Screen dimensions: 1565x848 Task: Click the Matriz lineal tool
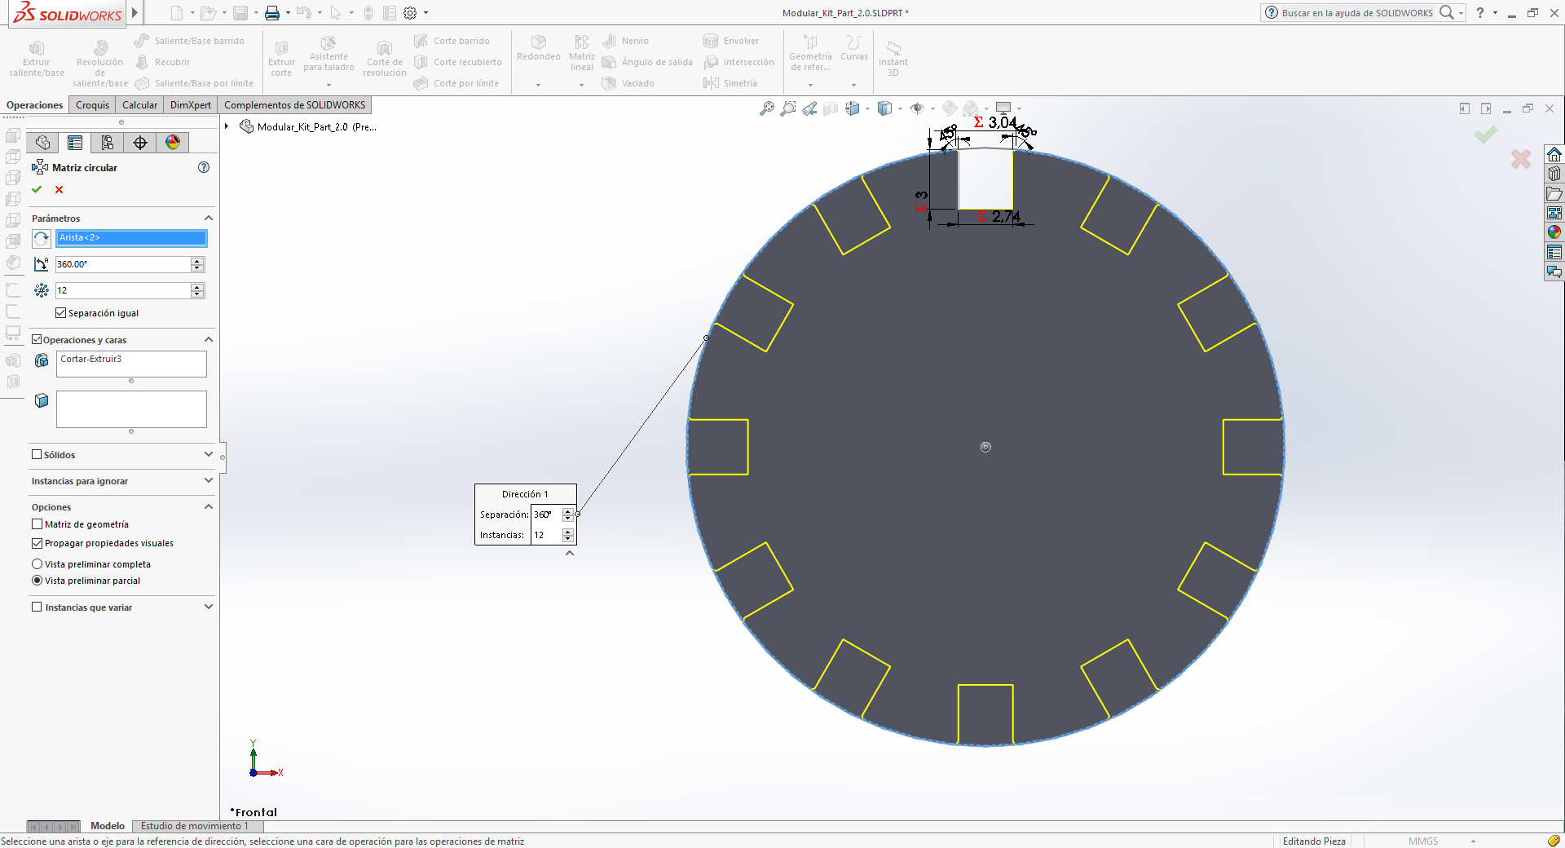pos(581,53)
